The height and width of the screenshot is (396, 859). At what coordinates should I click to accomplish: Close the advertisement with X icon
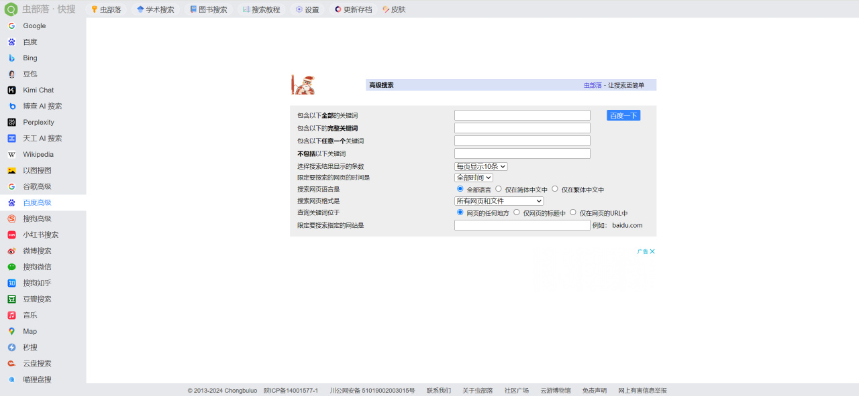[652, 252]
